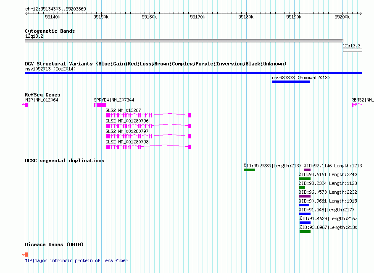Open MIP major intrinsic protein link

click(76, 260)
